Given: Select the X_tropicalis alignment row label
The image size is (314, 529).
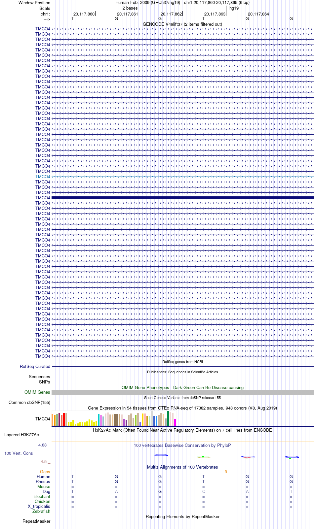Looking at the screenshot, I should pos(39,506).
